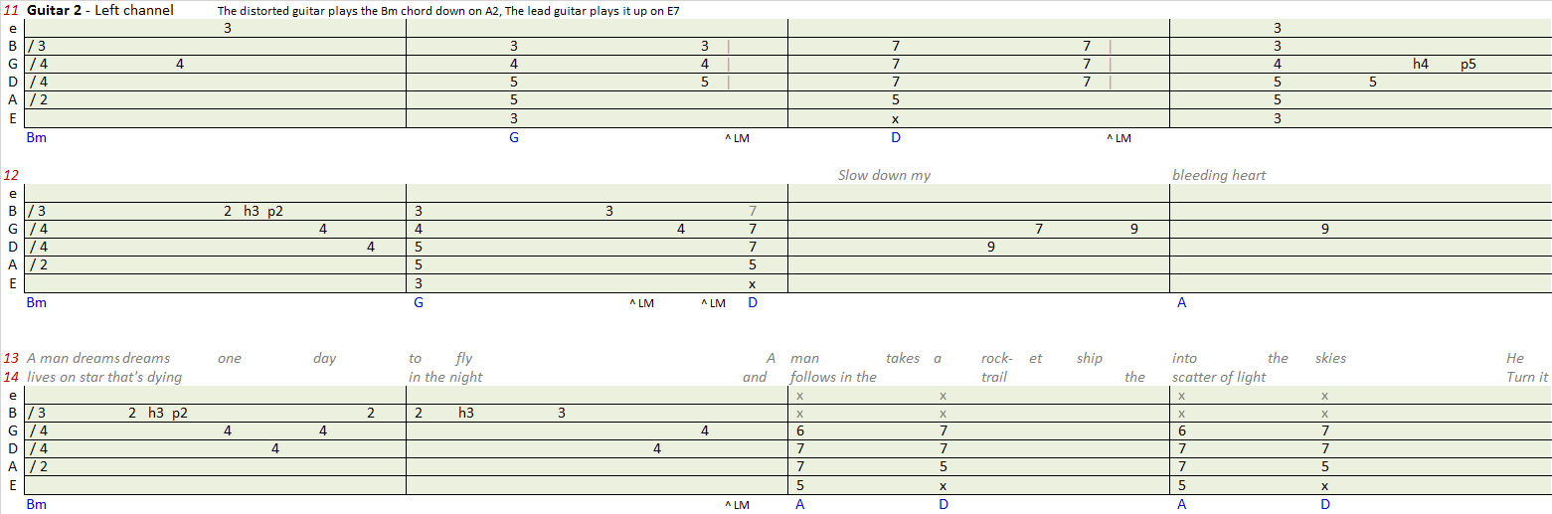
Task: Select the Guitar 2 - Left channel heading
Action: (100, 10)
